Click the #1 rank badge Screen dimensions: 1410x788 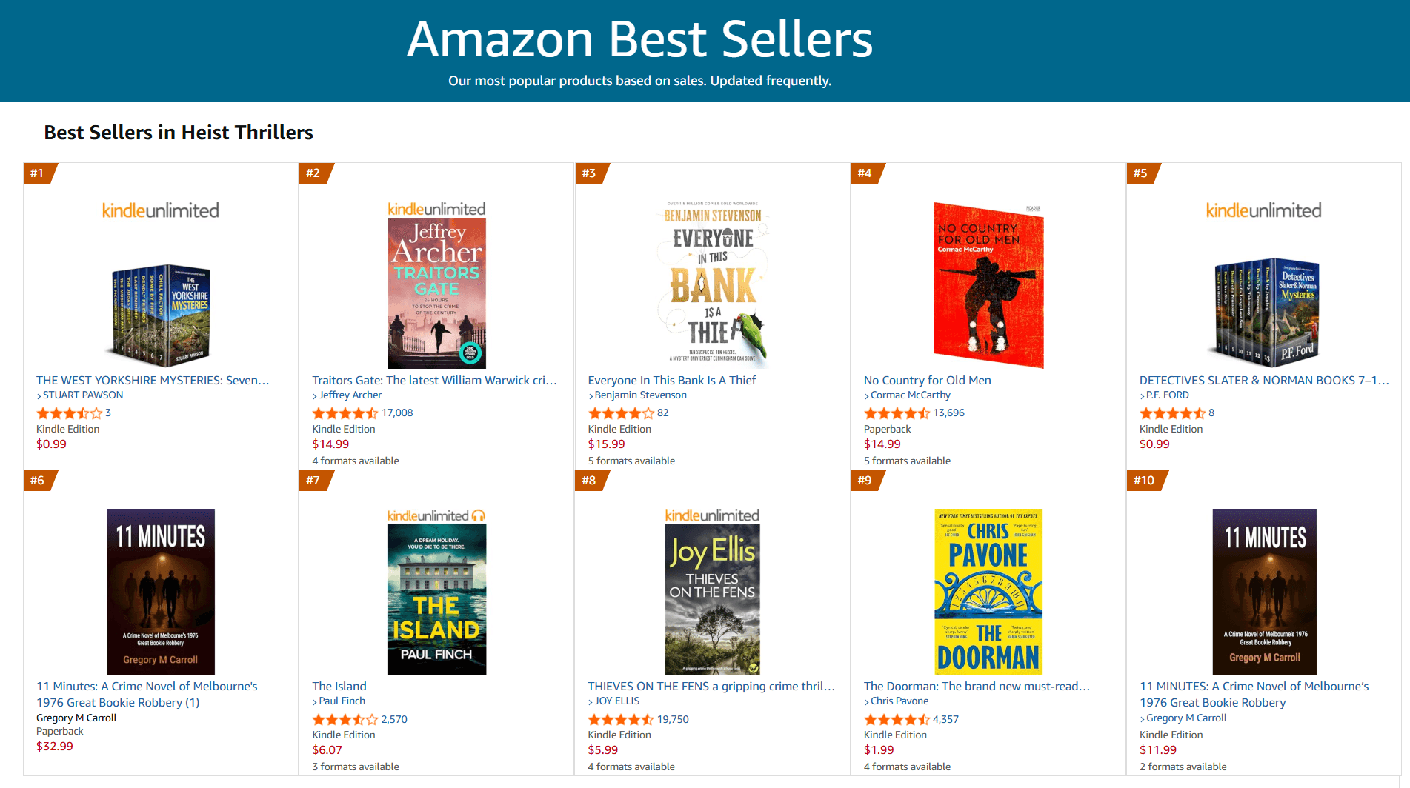39,173
